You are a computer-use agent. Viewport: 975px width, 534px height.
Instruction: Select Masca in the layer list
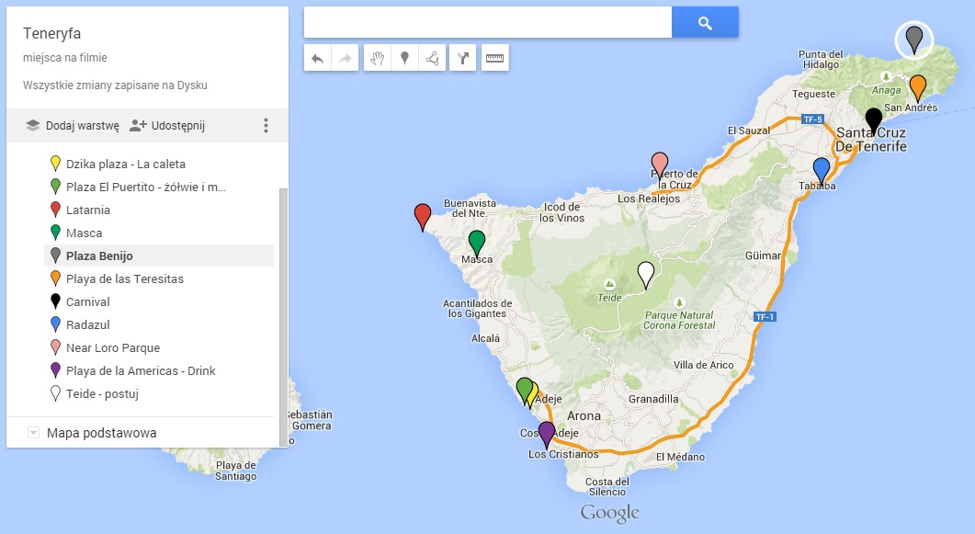coord(159,233)
